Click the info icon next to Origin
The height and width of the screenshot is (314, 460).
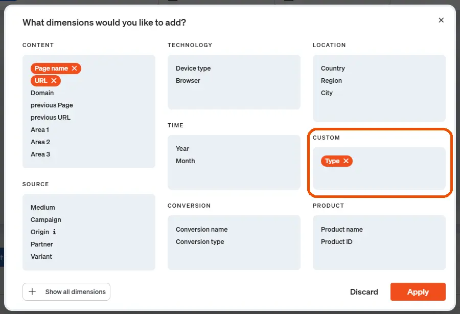55,232
